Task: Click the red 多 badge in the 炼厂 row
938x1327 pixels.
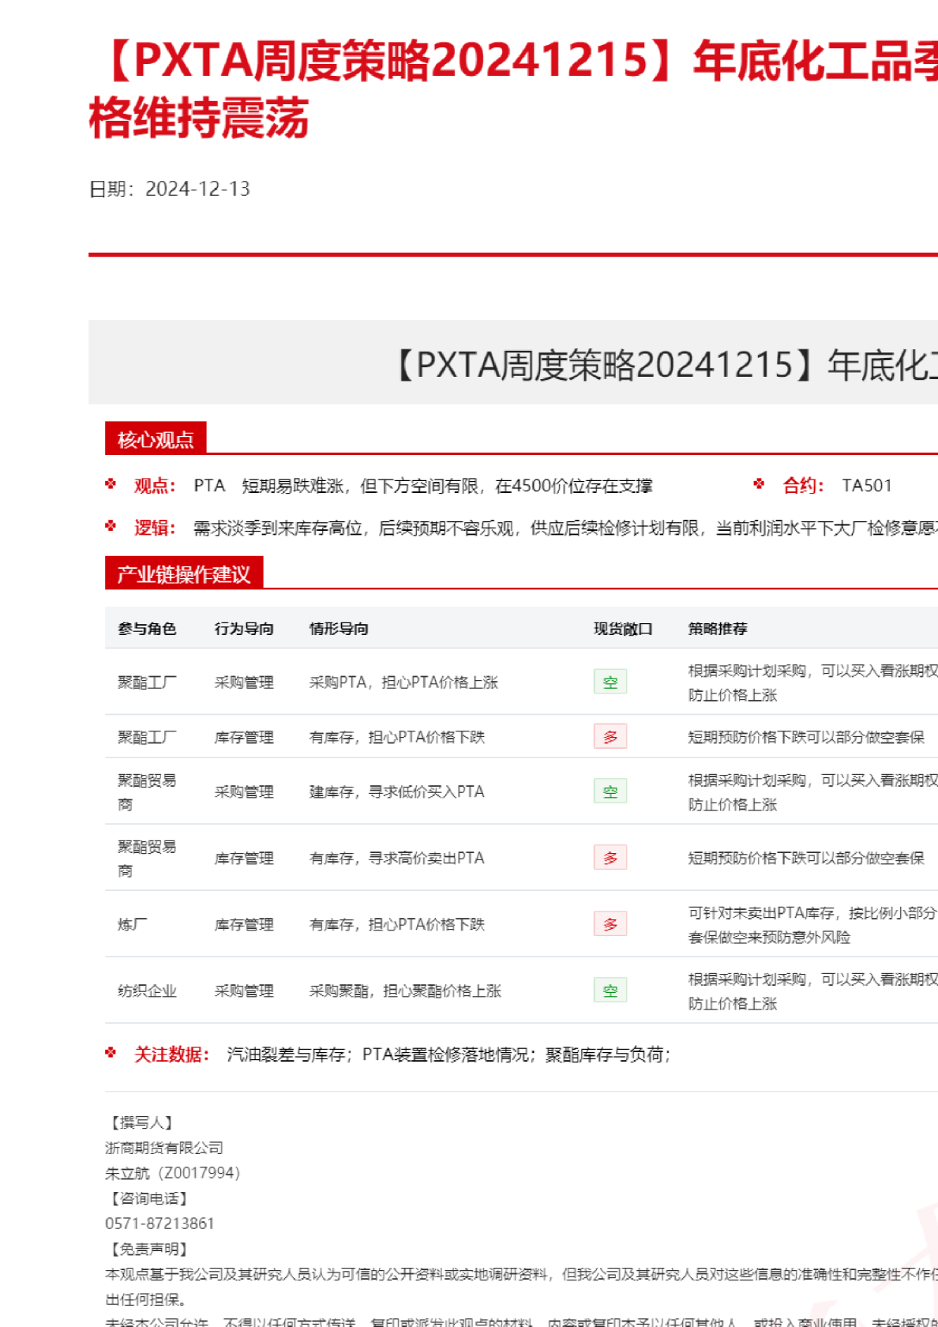Action: (610, 924)
